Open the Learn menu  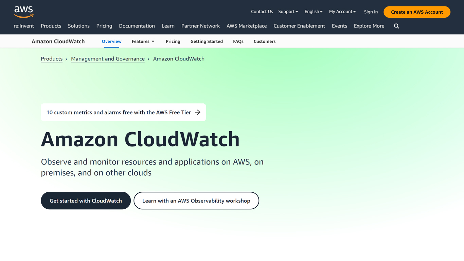[x=168, y=26]
